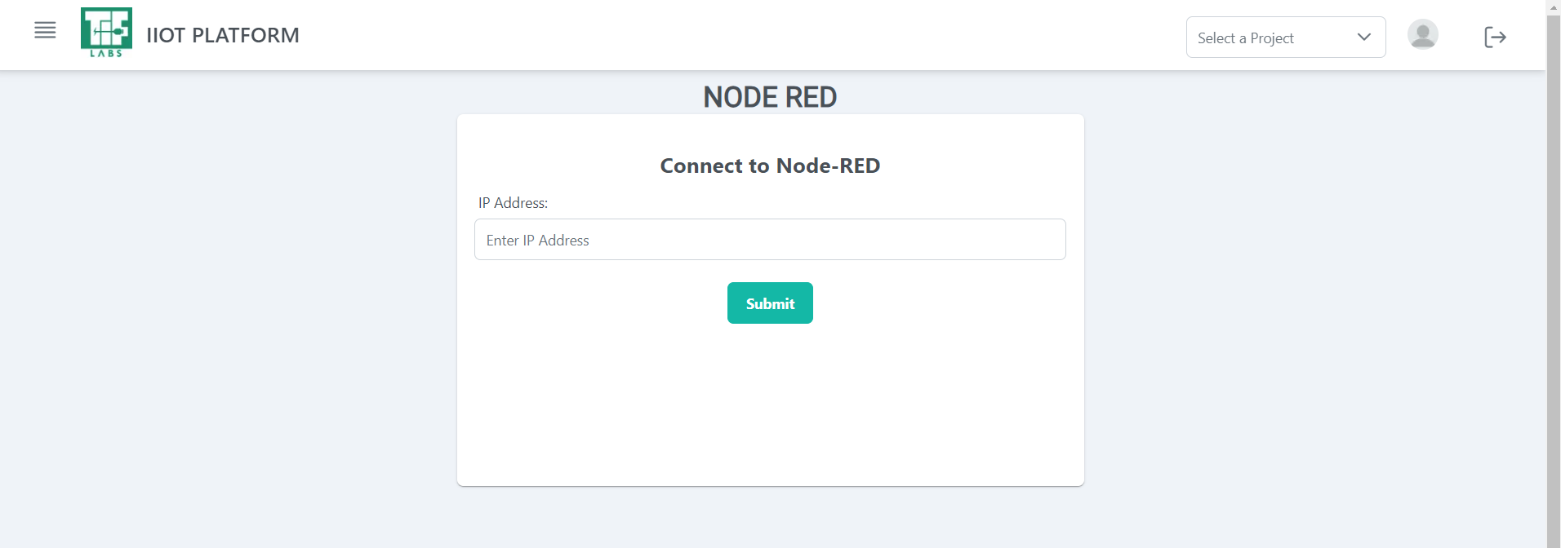Click the TIF Labs logo

106,33
